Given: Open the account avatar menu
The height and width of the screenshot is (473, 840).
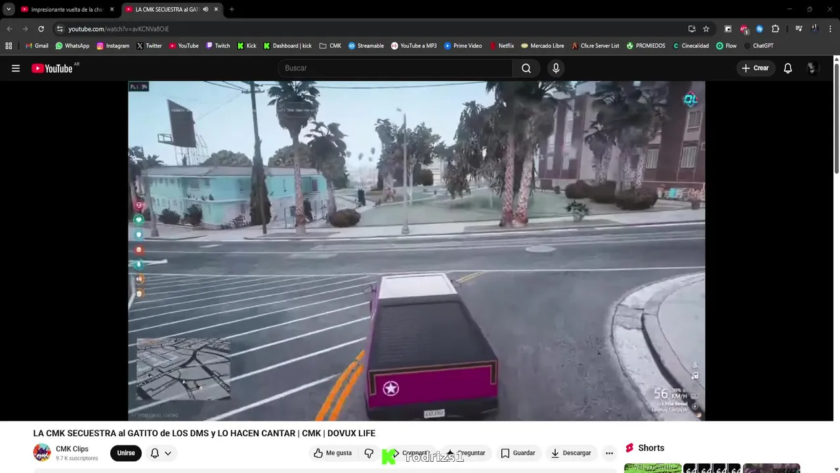Looking at the screenshot, I should (812, 68).
